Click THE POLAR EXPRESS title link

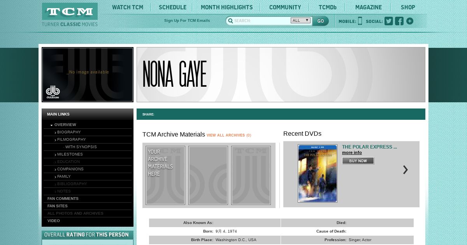(369, 147)
